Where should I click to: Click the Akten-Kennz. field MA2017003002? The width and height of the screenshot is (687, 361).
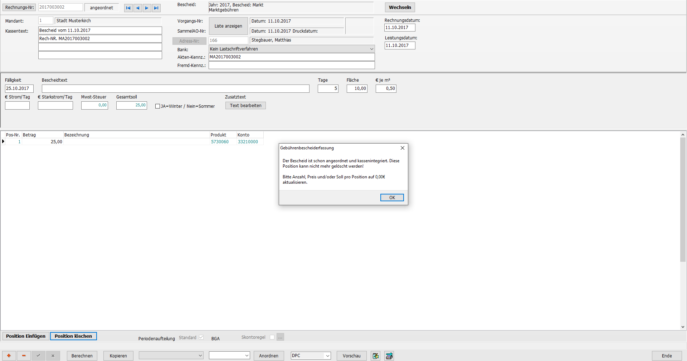292,57
